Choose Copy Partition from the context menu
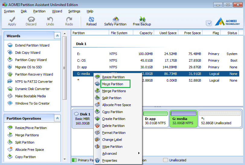Screen dimensions: 245x165 [x=118, y=112]
